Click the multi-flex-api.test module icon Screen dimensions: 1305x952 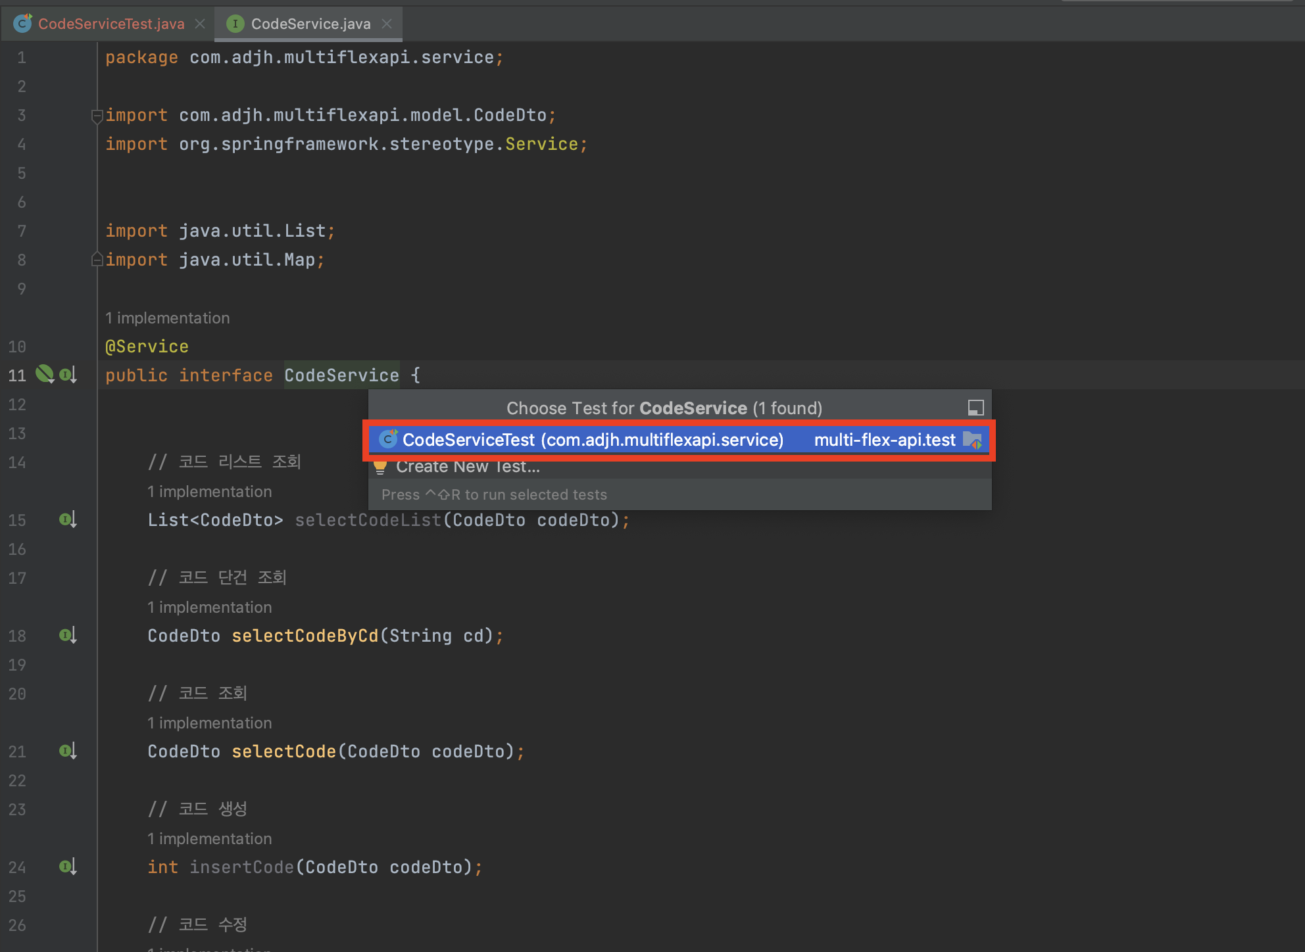[972, 440]
